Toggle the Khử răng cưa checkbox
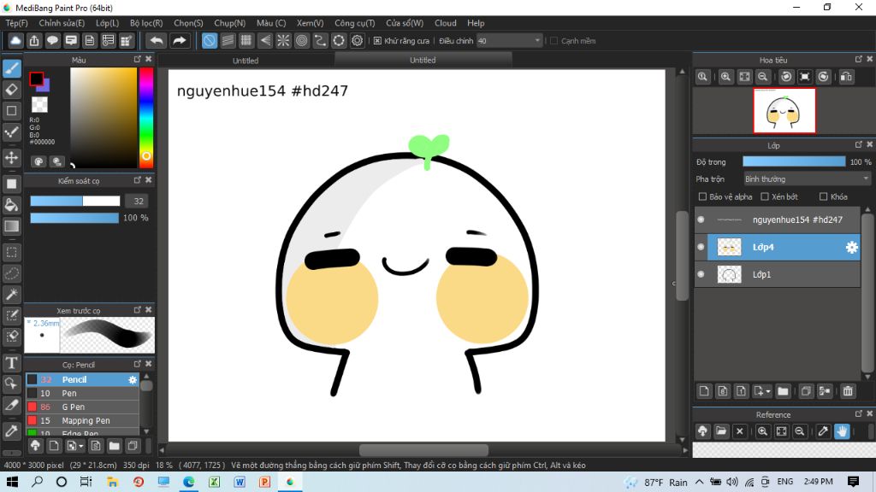The width and height of the screenshot is (876, 492). click(x=377, y=40)
